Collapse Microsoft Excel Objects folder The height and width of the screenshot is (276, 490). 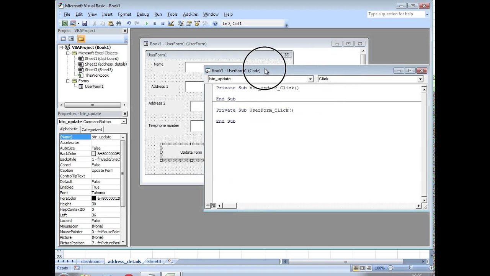[68, 53]
